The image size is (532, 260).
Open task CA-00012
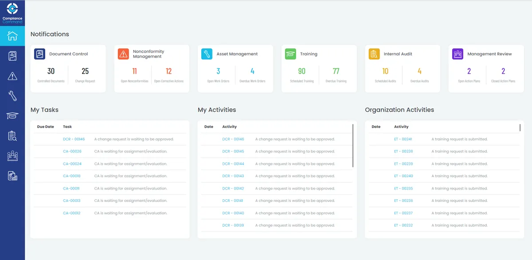tap(72, 213)
